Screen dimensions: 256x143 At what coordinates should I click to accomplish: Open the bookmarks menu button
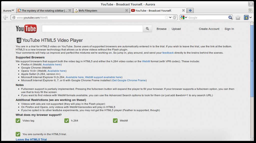tap(246, 17)
